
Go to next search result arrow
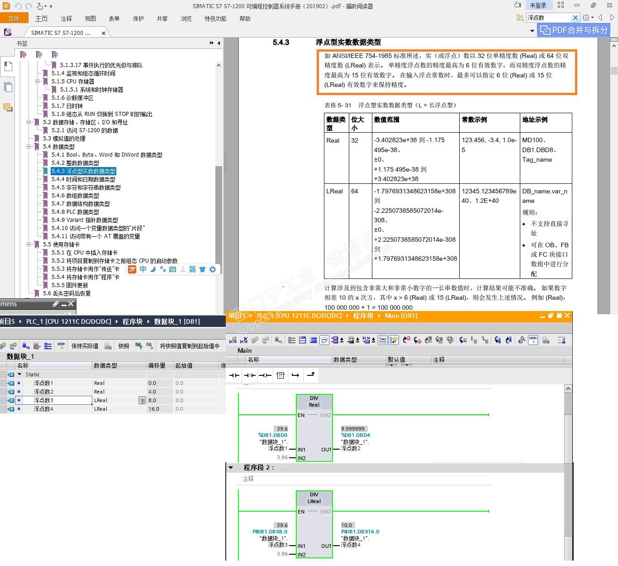[x=612, y=18]
